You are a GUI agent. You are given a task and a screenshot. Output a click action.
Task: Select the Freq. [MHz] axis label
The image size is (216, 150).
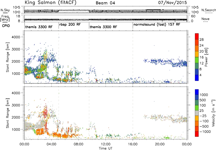pyautogui.click(x=5, y=18)
